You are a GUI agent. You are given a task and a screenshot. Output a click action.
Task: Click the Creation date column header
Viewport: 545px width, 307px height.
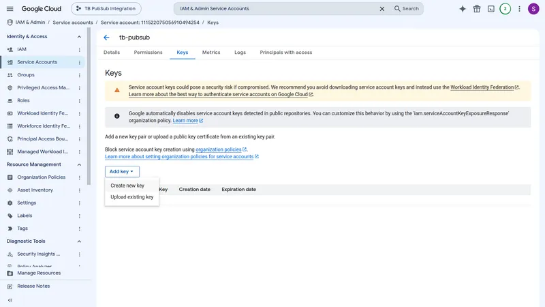pyautogui.click(x=194, y=190)
